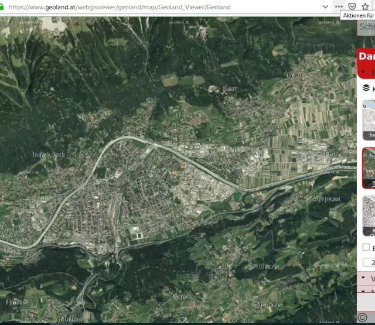Viewport: 375px width, 325px height.
Task: Select the basemap street map thumbnail
Action: 368,119
